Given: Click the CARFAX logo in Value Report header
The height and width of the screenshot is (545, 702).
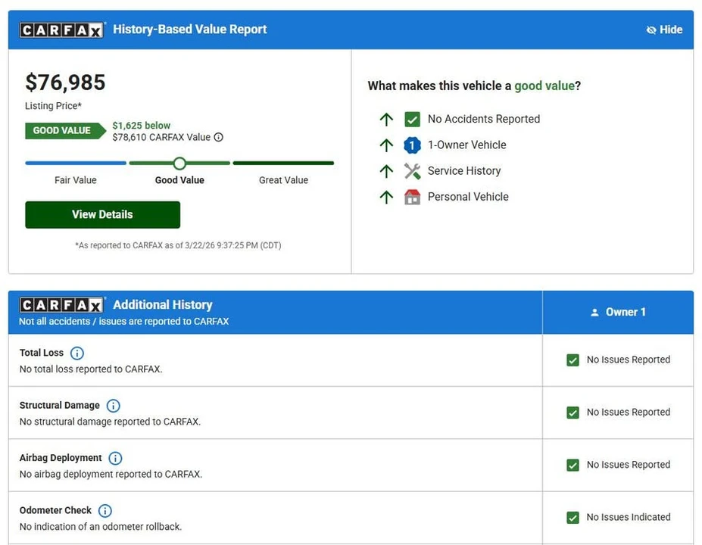Looking at the screenshot, I should tap(61, 30).
